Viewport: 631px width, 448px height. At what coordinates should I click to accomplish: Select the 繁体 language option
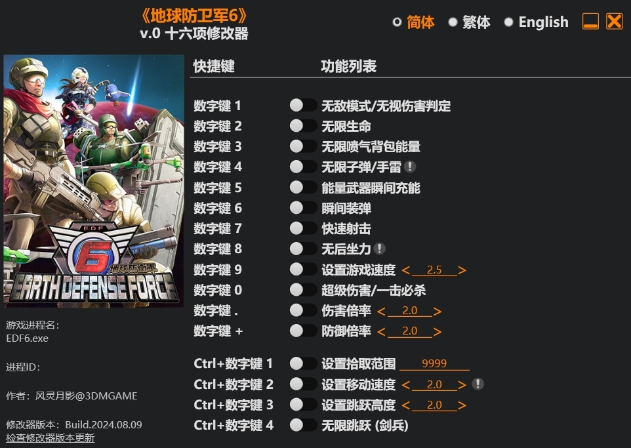[470, 22]
